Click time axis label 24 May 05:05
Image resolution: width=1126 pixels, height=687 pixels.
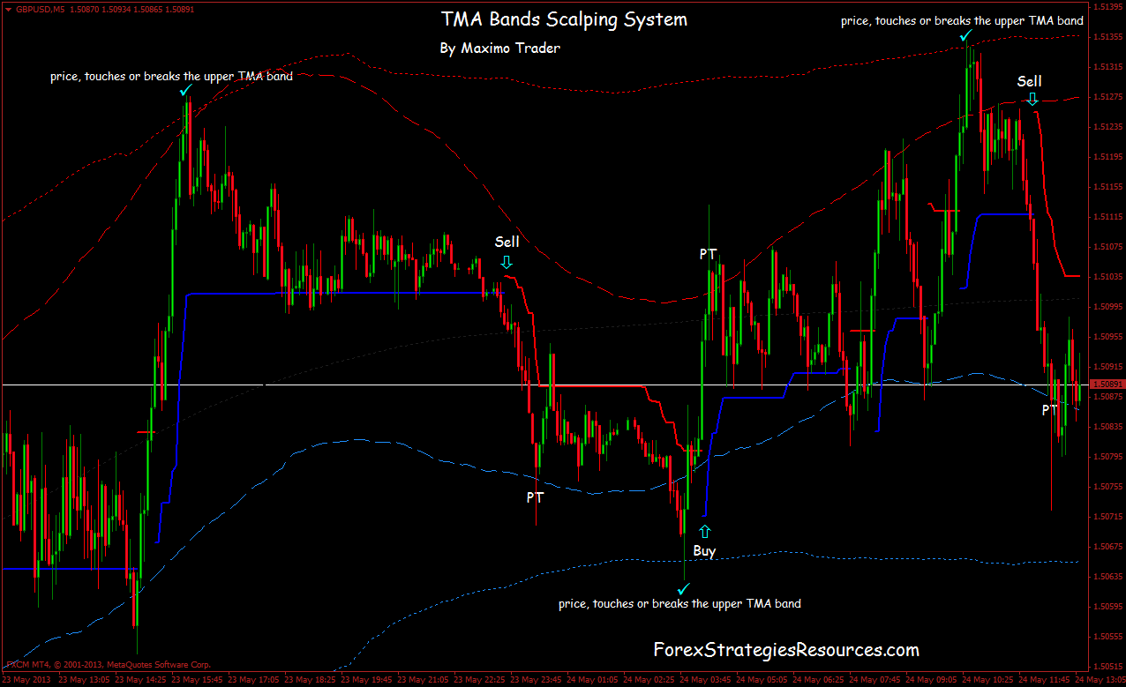point(762,681)
